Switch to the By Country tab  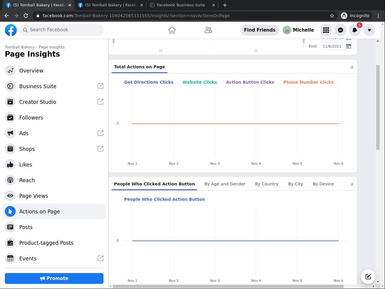coord(266,184)
